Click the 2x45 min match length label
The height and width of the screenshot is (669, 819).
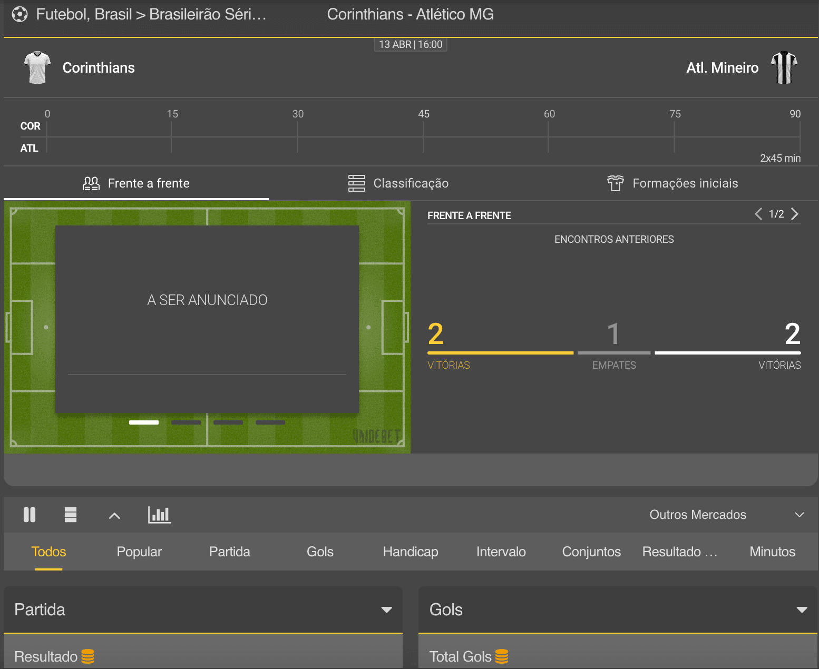[x=781, y=158]
